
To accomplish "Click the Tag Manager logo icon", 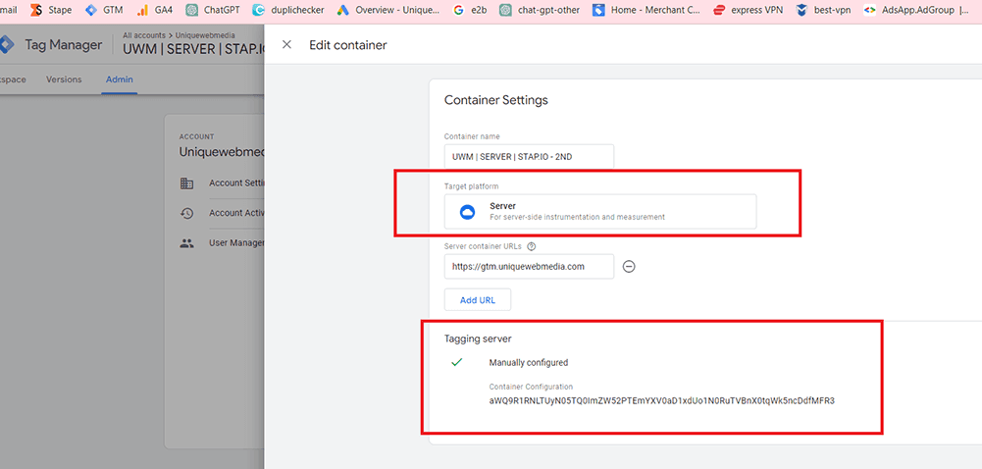I will tap(6, 45).
